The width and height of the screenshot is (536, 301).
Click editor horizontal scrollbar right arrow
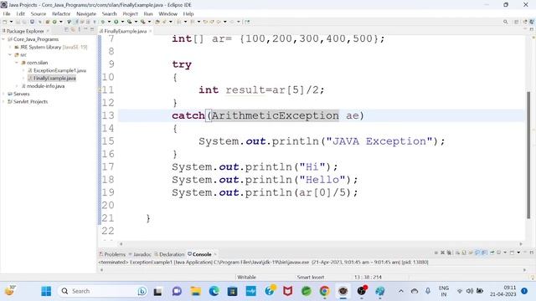(521, 244)
